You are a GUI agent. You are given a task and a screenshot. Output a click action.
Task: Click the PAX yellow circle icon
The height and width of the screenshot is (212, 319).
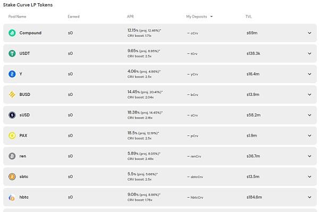pos(12,135)
